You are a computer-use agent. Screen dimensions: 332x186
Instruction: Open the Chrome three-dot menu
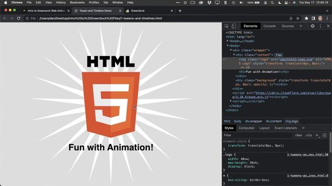point(327,19)
